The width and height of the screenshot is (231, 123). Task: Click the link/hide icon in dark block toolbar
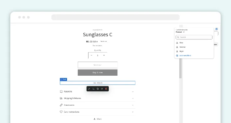click(102, 89)
